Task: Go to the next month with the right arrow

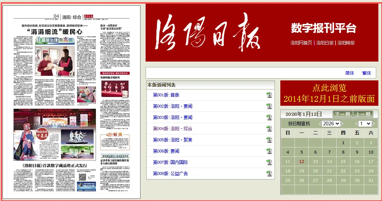Action: pyautogui.click(x=374, y=124)
